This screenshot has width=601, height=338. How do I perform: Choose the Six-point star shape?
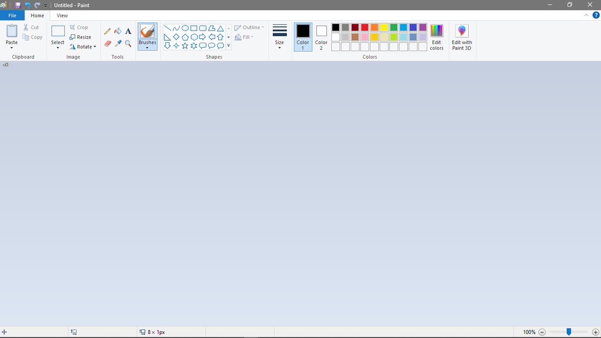(x=194, y=46)
